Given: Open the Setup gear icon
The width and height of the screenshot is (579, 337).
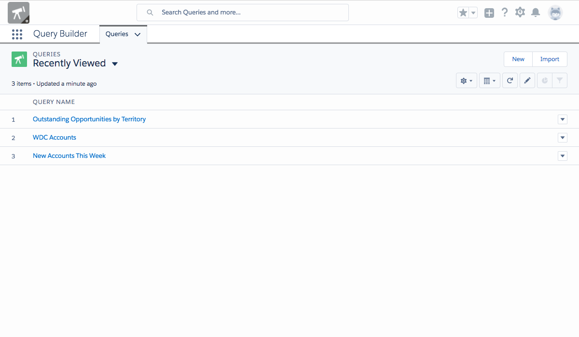Looking at the screenshot, I should coord(520,13).
